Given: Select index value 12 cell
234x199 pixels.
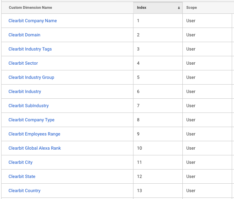Looking at the screenshot, I should (158, 176).
